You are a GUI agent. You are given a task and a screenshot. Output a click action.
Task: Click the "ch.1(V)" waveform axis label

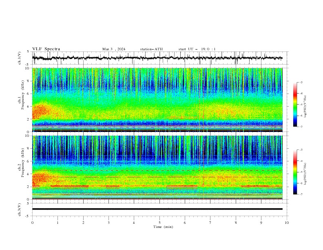point(20,58)
